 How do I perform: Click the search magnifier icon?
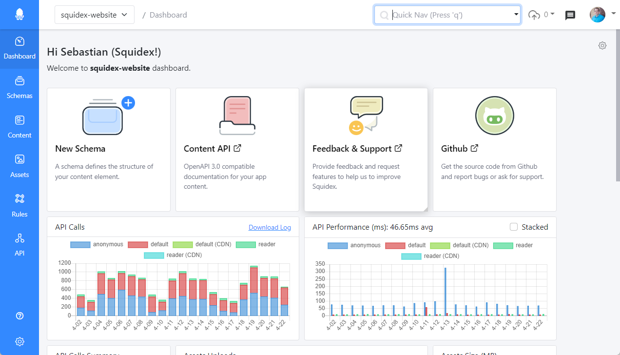pyautogui.click(x=384, y=15)
